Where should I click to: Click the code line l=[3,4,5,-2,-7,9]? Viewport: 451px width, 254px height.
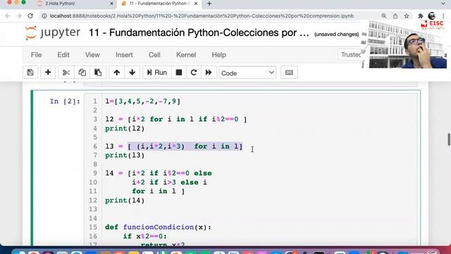point(142,102)
